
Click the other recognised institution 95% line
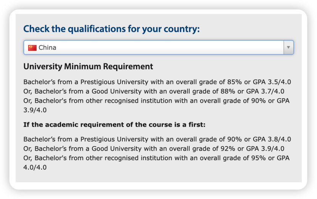click(156, 158)
